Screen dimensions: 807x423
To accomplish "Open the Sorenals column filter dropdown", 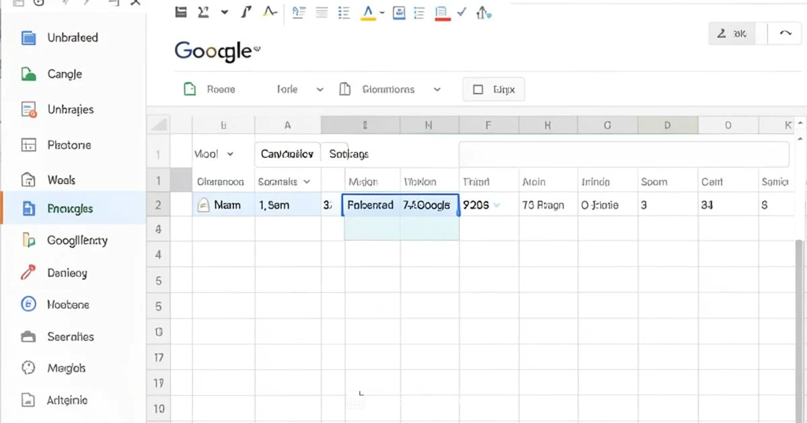I will point(307,182).
